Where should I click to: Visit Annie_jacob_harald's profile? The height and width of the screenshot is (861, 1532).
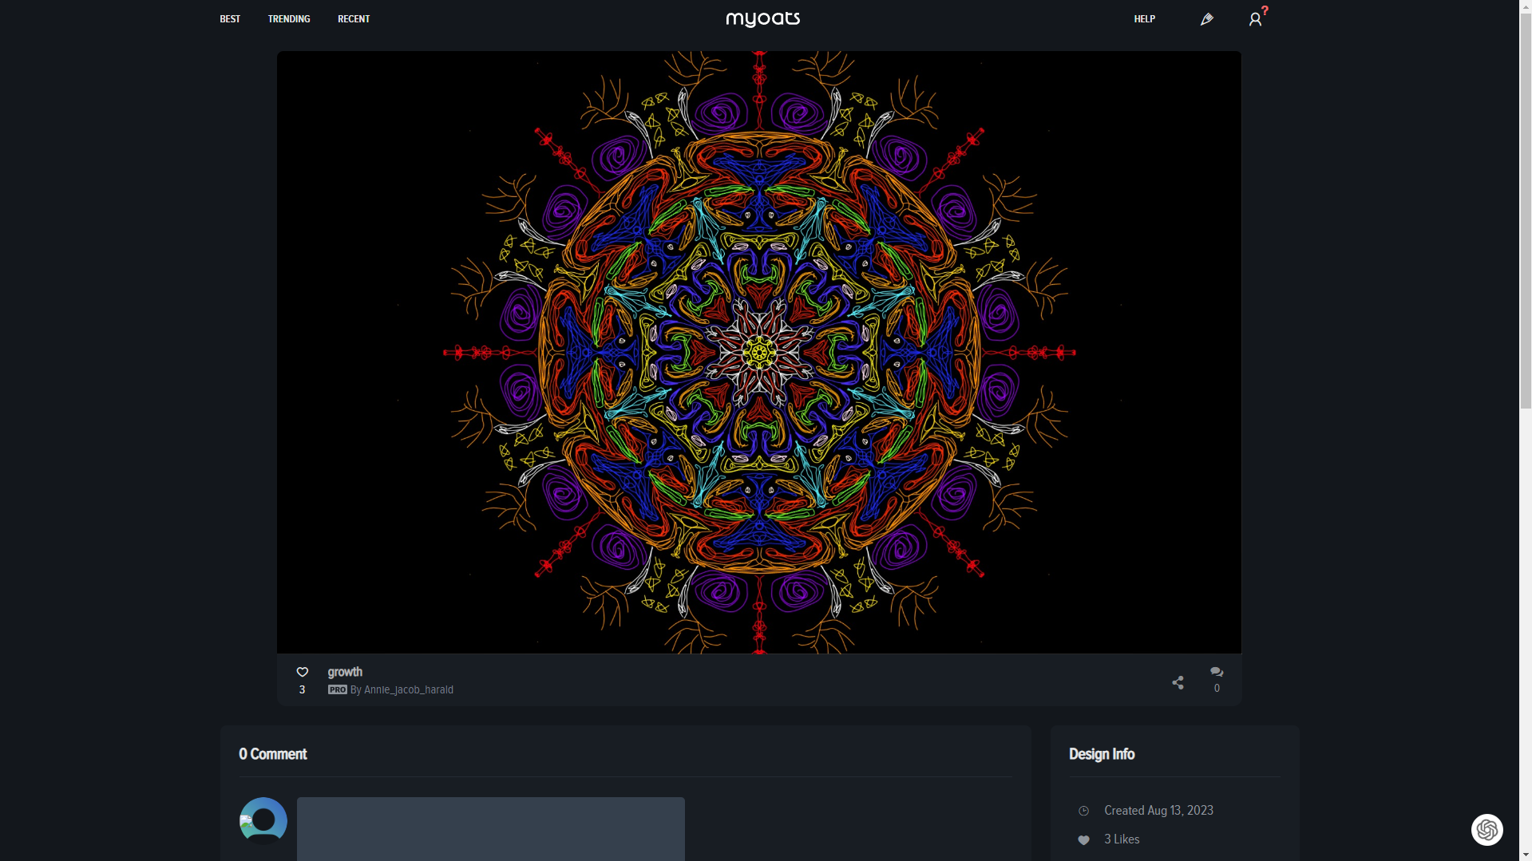coord(409,689)
